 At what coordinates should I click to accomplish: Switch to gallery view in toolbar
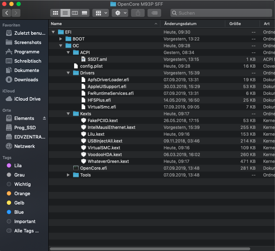pos(85,13)
